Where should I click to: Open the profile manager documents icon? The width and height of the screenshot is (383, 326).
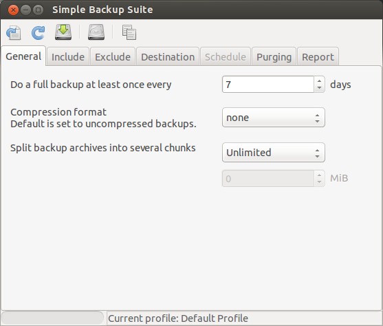(x=129, y=32)
